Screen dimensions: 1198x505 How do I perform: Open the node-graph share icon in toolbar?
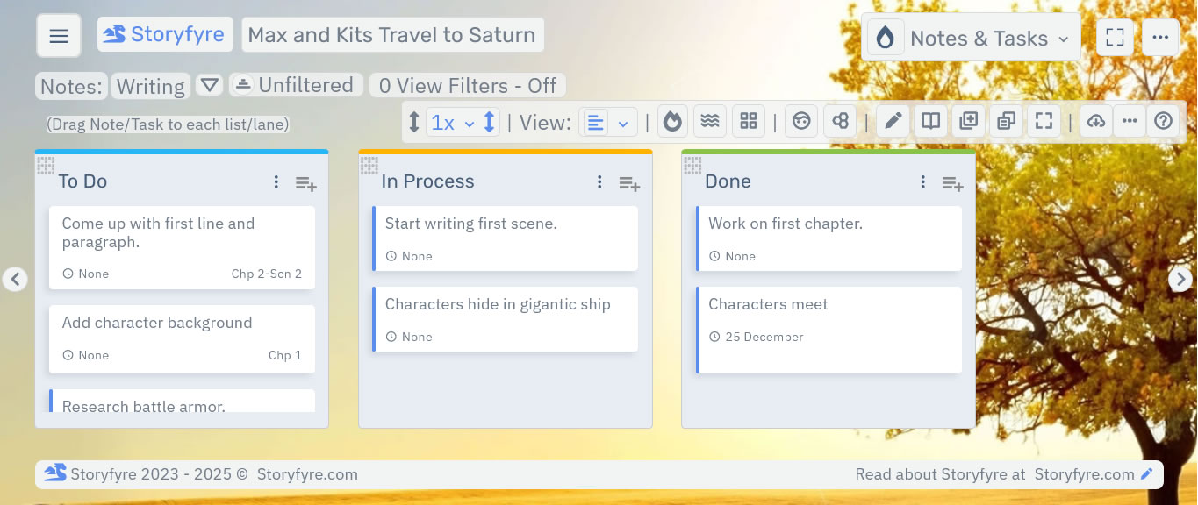coord(840,121)
